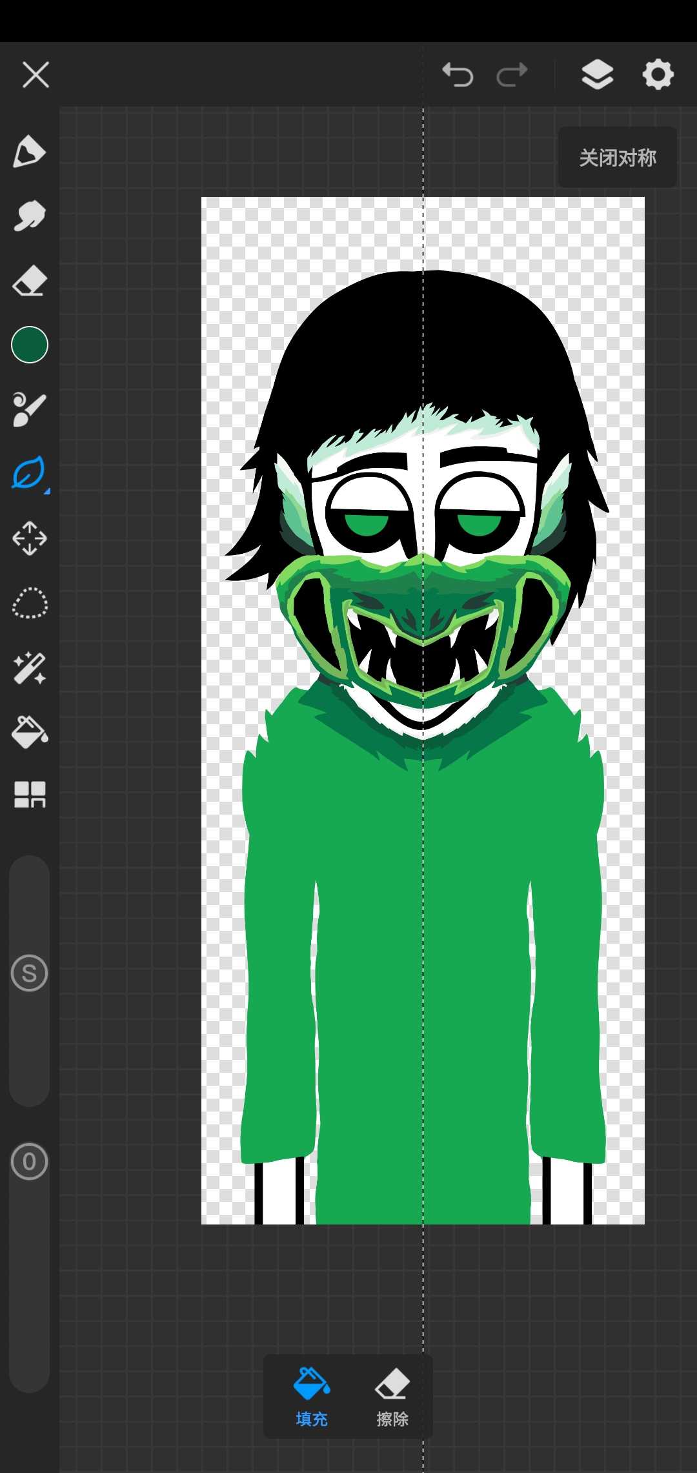Open the brush settings tool
The width and height of the screenshot is (697, 1473).
coord(29,409)
